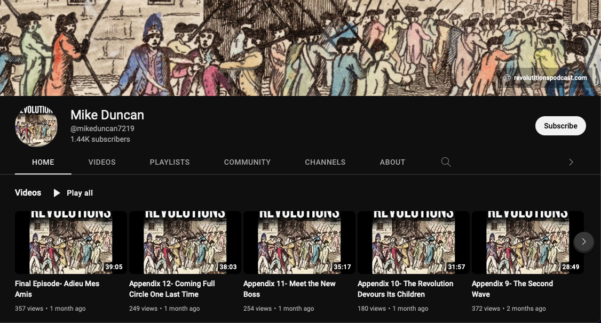Go to the Channels tab
Viewport: 601px width, 323px height.
pos(325,162)
